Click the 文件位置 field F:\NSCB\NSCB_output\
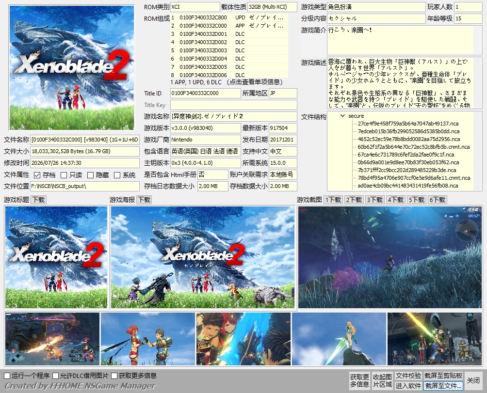487x393 pixels. (85, 186)
